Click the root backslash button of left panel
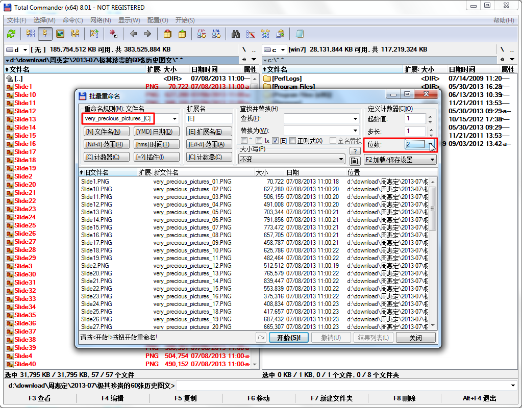Viewport: 522px width, 408px height. pos(244,49)
